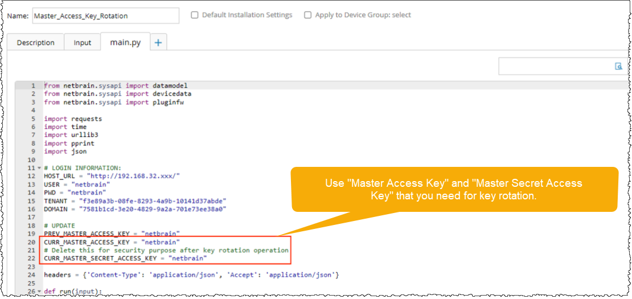Select the main.py tab
Screen dimensions: 632x299
[125, 42]
